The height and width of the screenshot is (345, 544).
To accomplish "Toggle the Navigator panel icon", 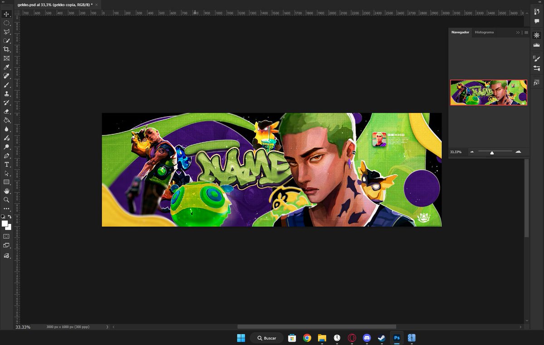I will (537, 35).
